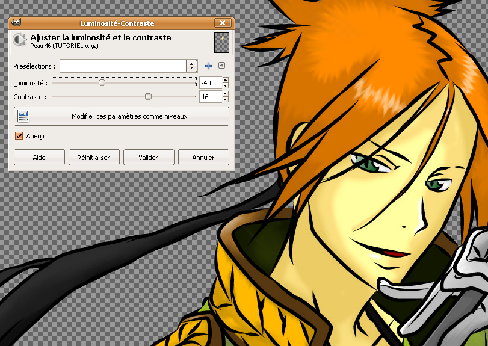Image resolution: width=488 pixels, height=346 pixels.
Task: Reset values with Réinitialiser
Action: click(x=93, y=158)
